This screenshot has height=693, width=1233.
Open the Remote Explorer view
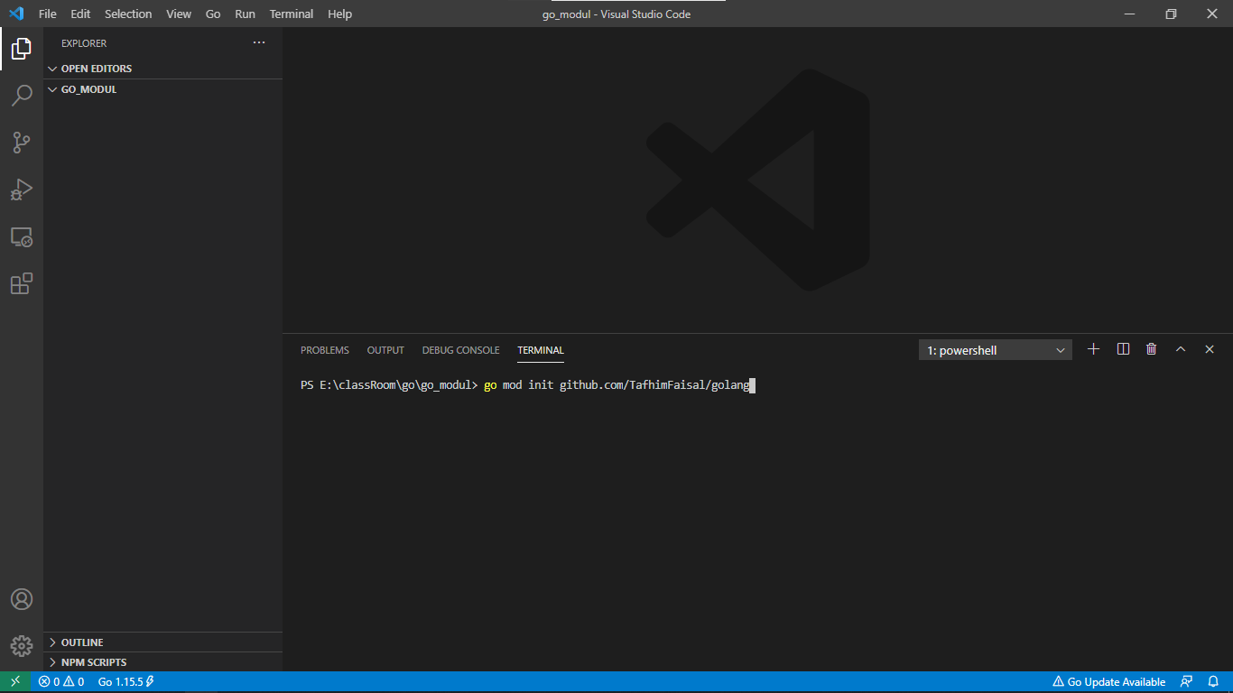[22, 236]
